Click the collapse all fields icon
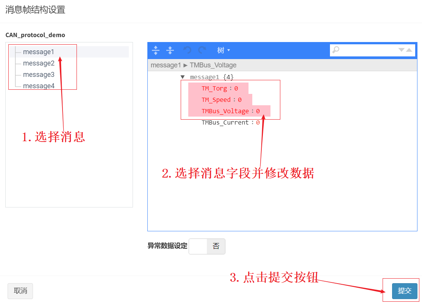 (x=170, y=50)
